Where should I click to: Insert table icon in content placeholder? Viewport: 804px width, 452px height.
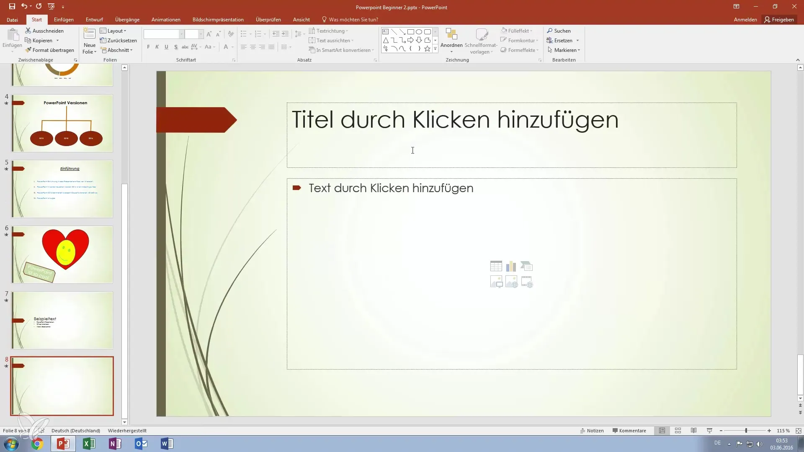point(496,266)
